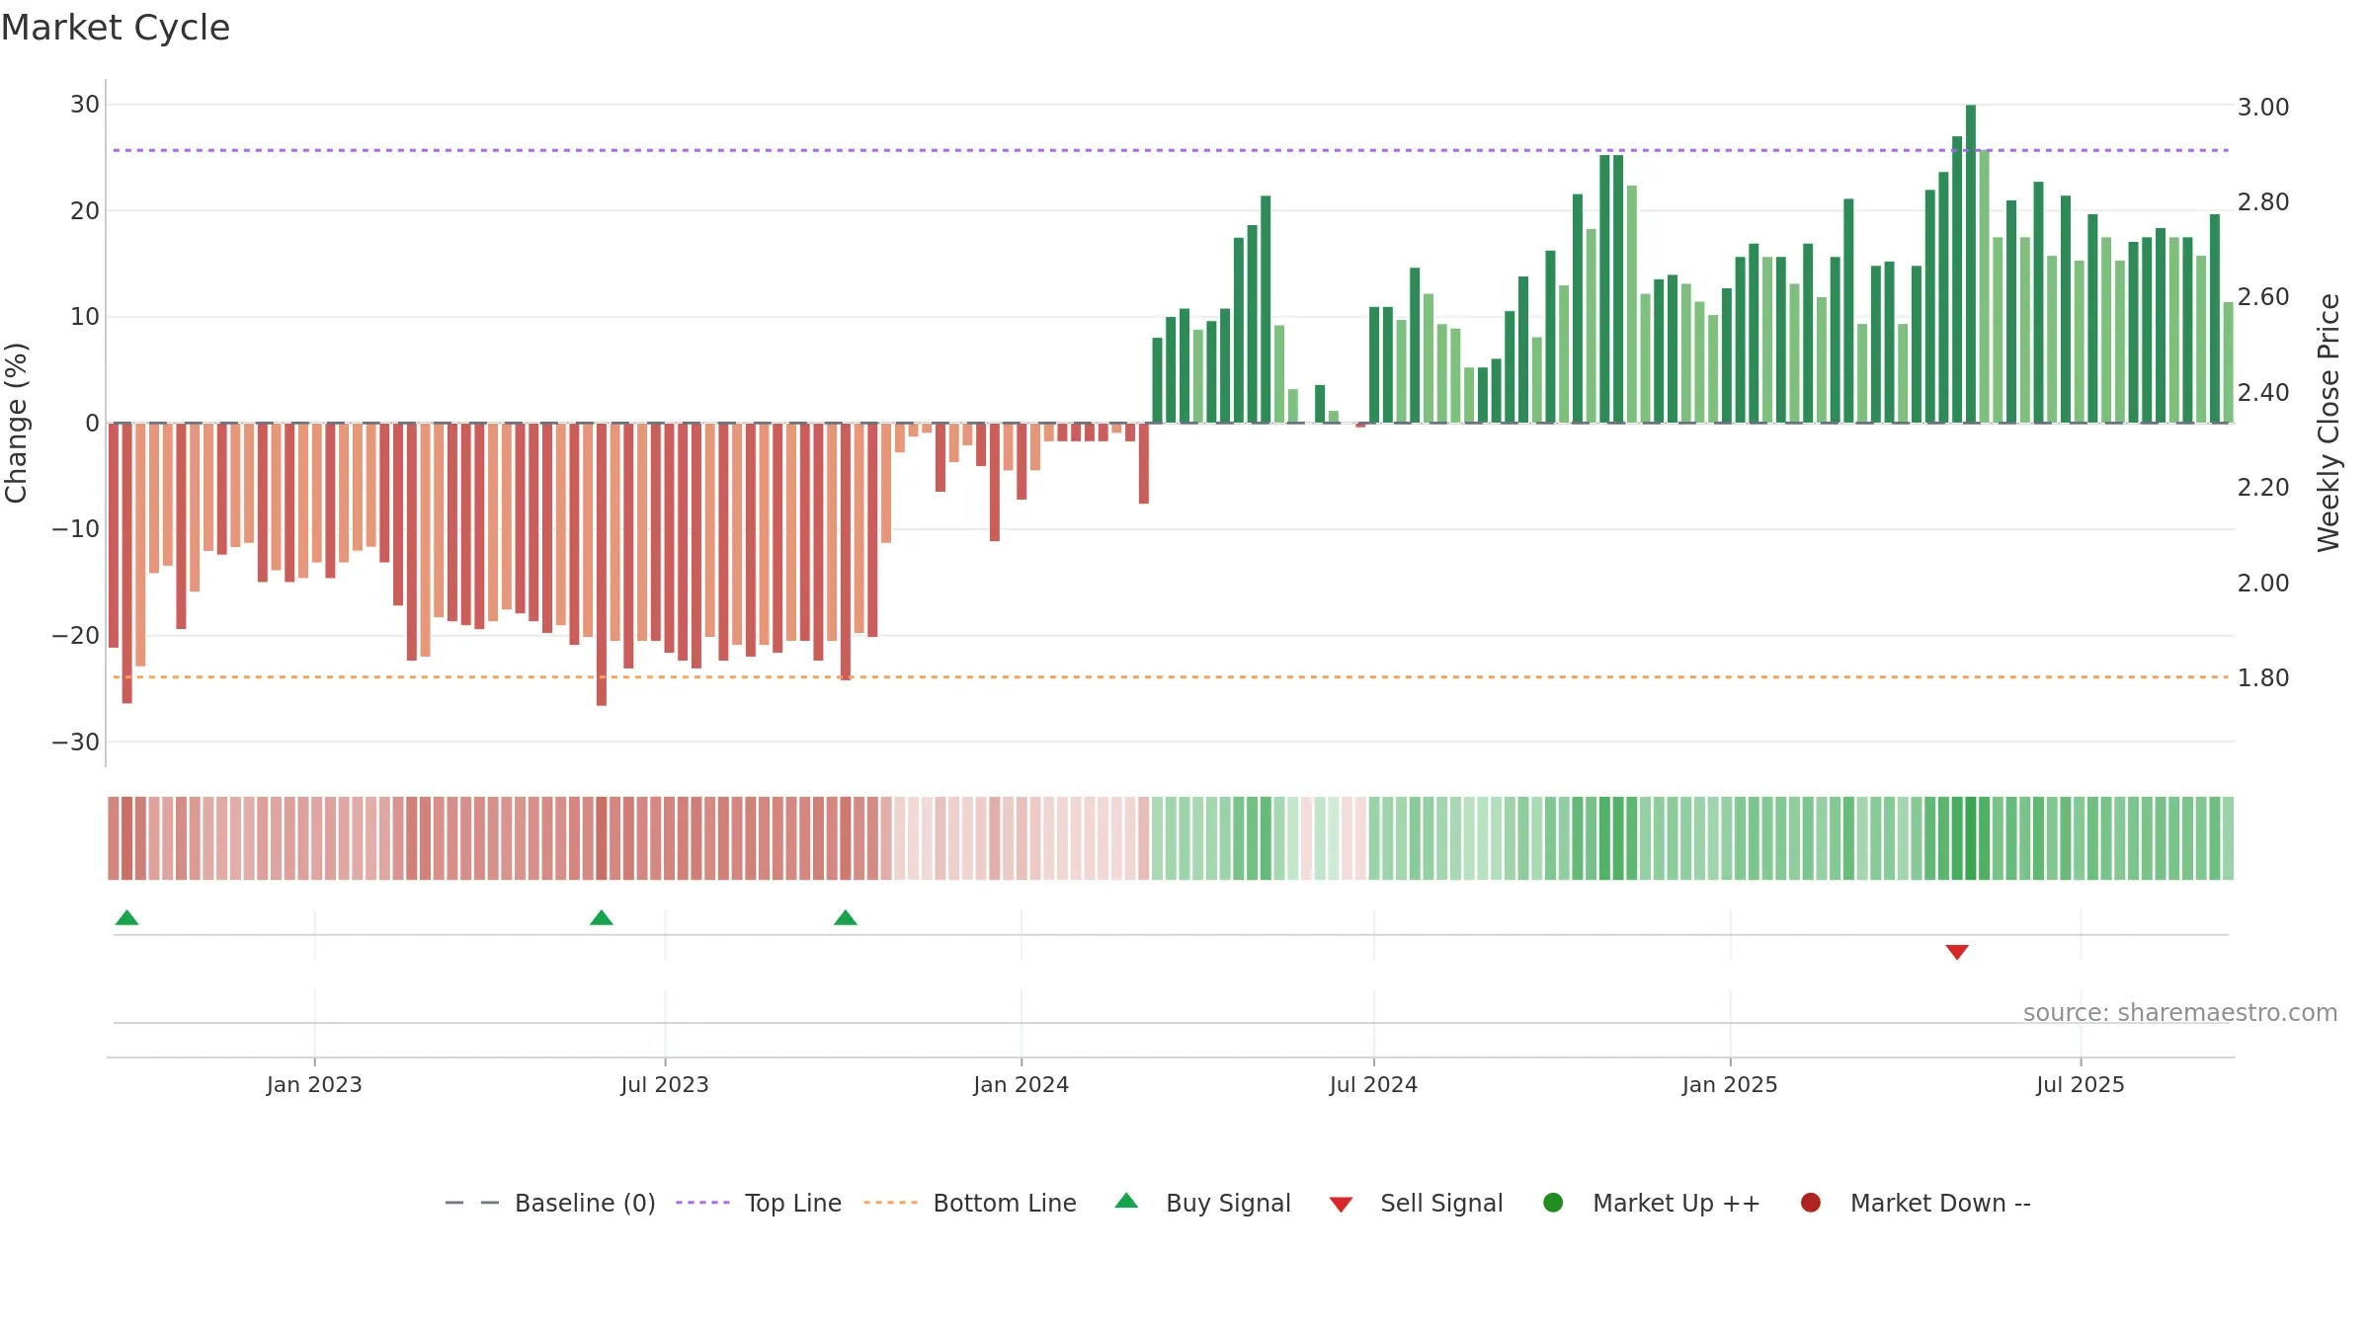Click the Jul 2023 axis label
This screenshot has width=2371, height=1333.
click(x=665, y=1084)
